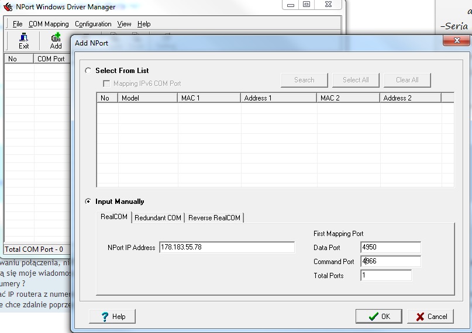The image size is (472, 333).
Task: Click the Exit toolbar icon
Action: click(23, 41)
